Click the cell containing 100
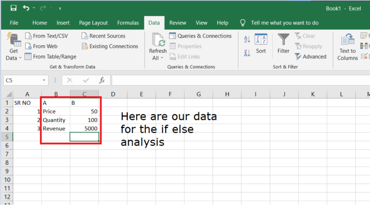 pyautogui.click(x=84, y=120)
